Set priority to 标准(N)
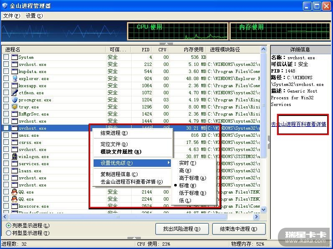 194,186
